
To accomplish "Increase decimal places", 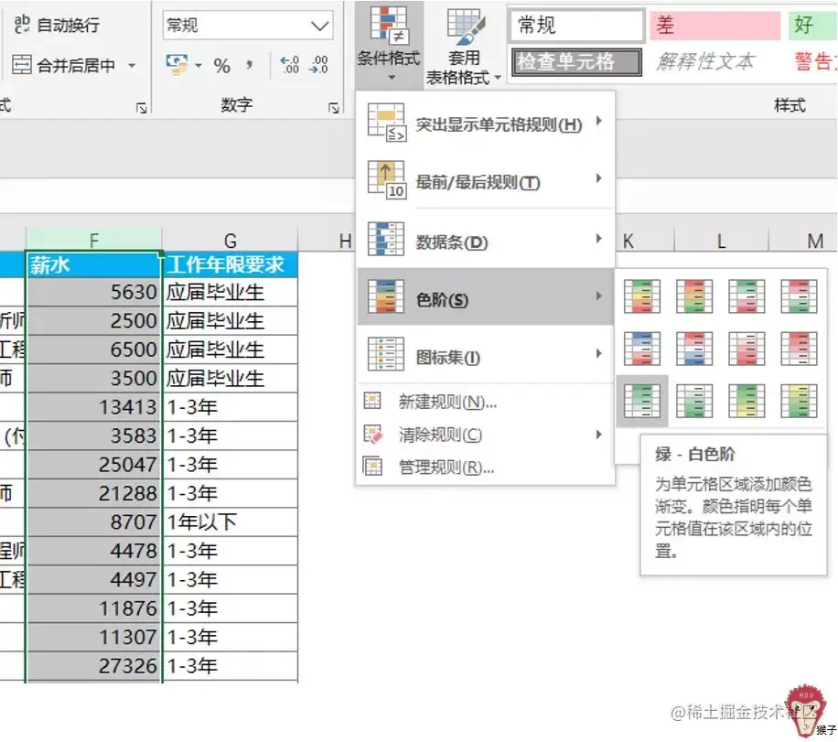I will (x=290, y=65).
